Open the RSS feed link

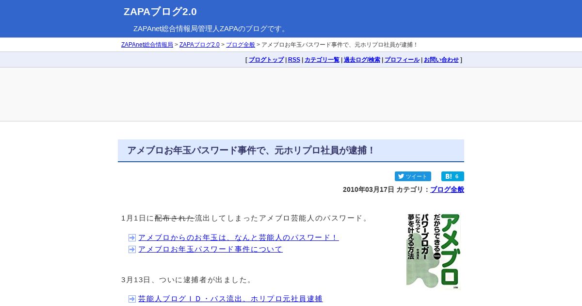pos(294,60)
